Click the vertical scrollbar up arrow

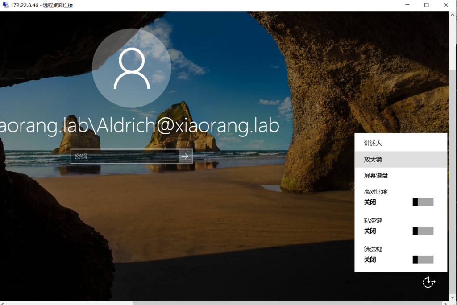click(453, 15)
